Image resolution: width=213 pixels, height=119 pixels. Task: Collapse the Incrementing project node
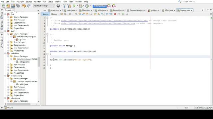(5, 76)
